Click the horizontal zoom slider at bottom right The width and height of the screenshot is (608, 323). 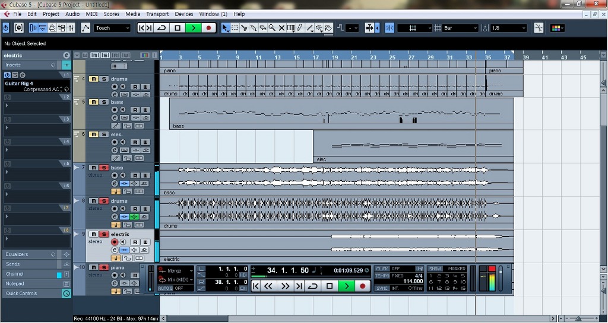click(x=578, y=319)
